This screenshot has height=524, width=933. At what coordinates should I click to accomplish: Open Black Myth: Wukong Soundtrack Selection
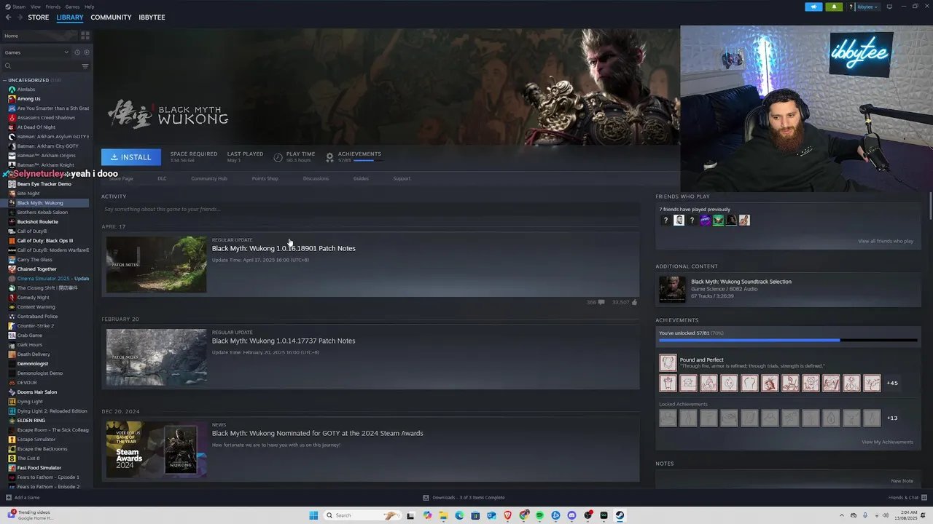coord(741,282)
